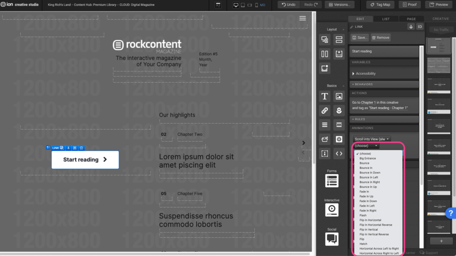Click the download-tray layout icon
The width and height of the screenshot is (456, 256).
339,54
